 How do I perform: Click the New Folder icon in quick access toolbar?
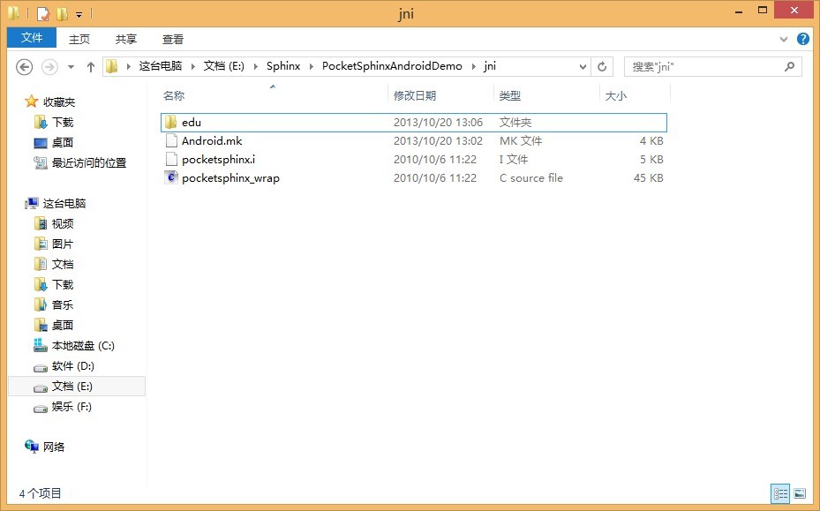62,13
